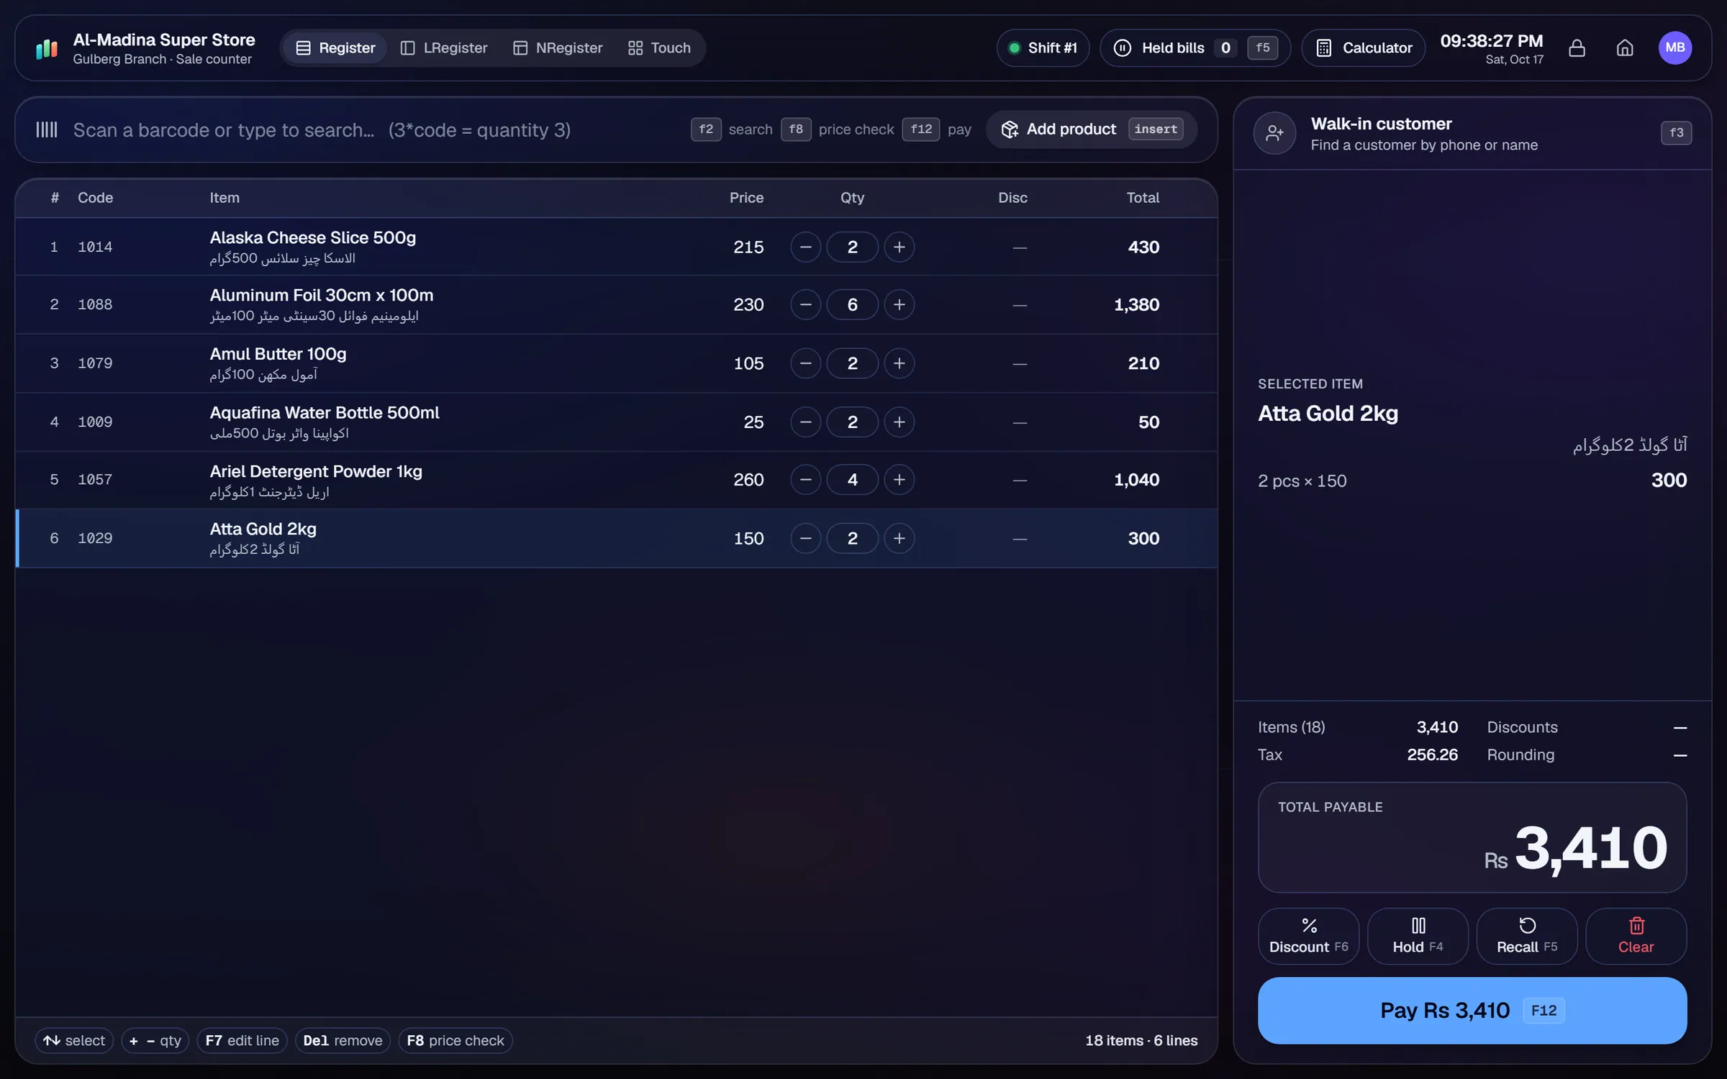Image resolution: width=1727 pixels, height=1079 pixels.
Task: Open the MB user avatar
Action: click(1675, 48)
